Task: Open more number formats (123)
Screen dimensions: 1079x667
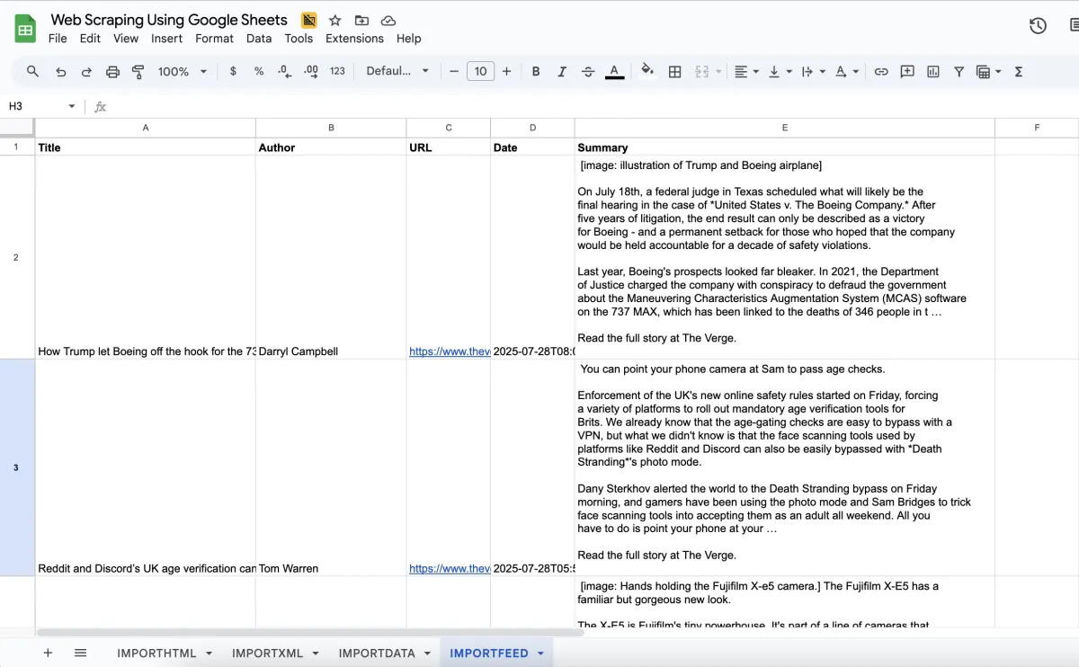Action: 337,71
